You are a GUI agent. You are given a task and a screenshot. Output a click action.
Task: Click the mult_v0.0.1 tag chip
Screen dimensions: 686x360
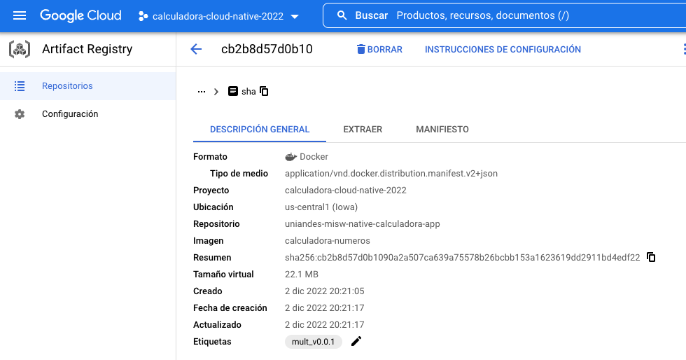[314, 342]
